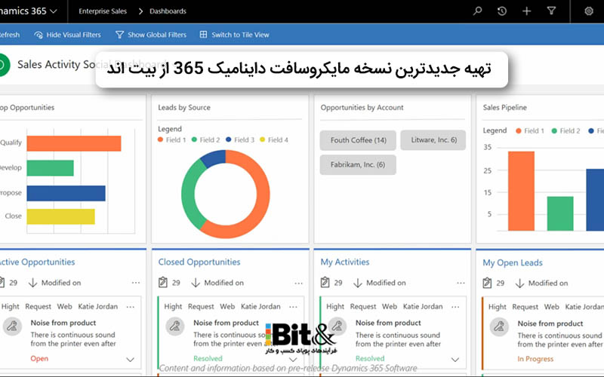Expand the card with Open status
Image resolution: width=604 pixels, height=377 pixels.
click(x=130, y=360)
